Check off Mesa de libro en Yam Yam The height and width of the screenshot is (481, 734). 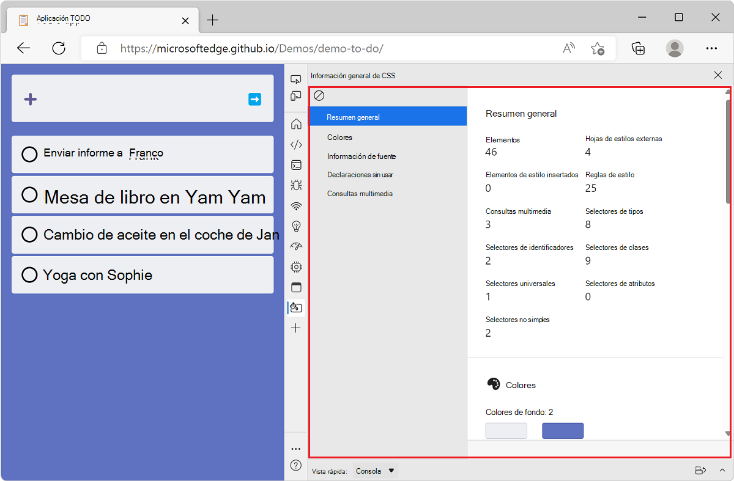point(29,195)
